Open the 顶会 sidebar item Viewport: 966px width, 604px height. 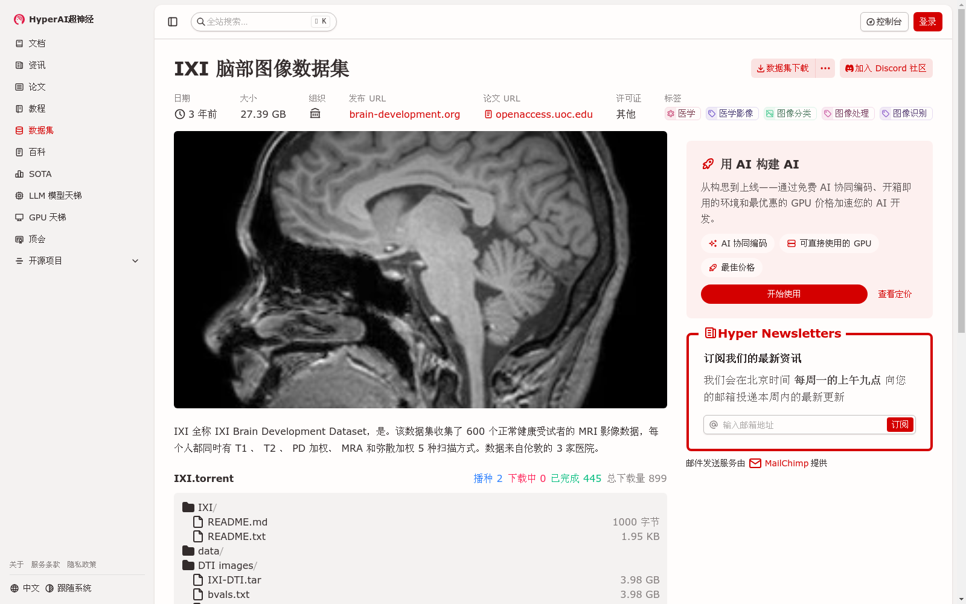[x=77, y=239]
